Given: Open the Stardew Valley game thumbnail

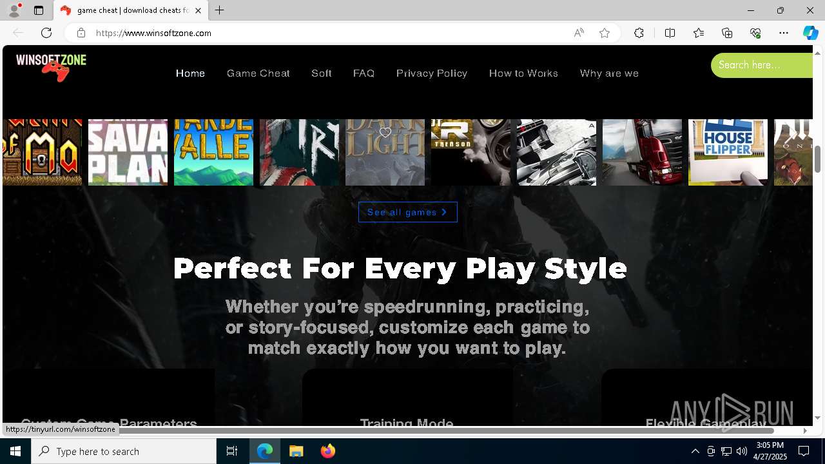Looking at the screenshot, I should (x=213, y=152).
